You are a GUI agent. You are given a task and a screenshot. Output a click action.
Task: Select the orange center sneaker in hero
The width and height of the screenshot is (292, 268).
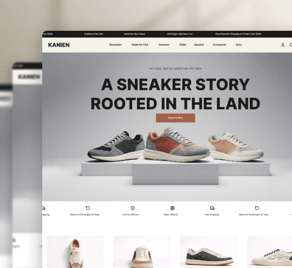pos(176,144)
